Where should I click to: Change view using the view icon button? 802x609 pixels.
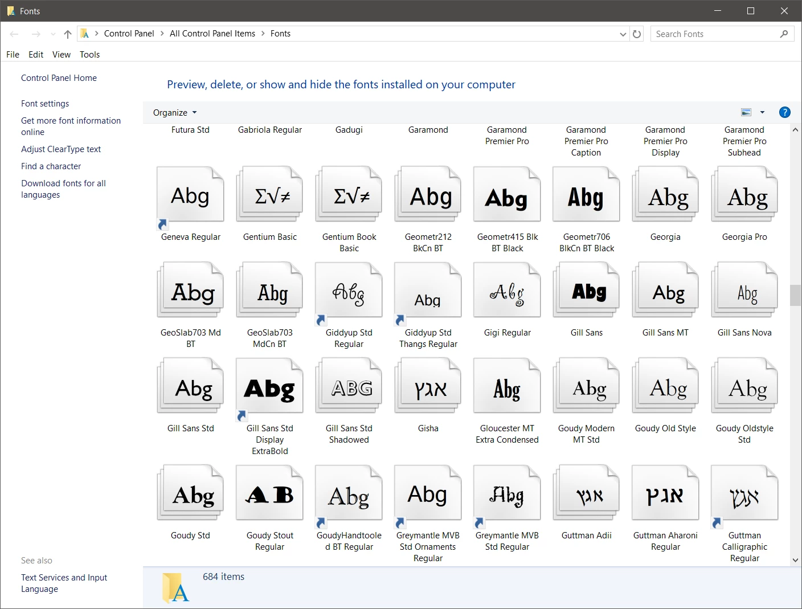point(746,113)
